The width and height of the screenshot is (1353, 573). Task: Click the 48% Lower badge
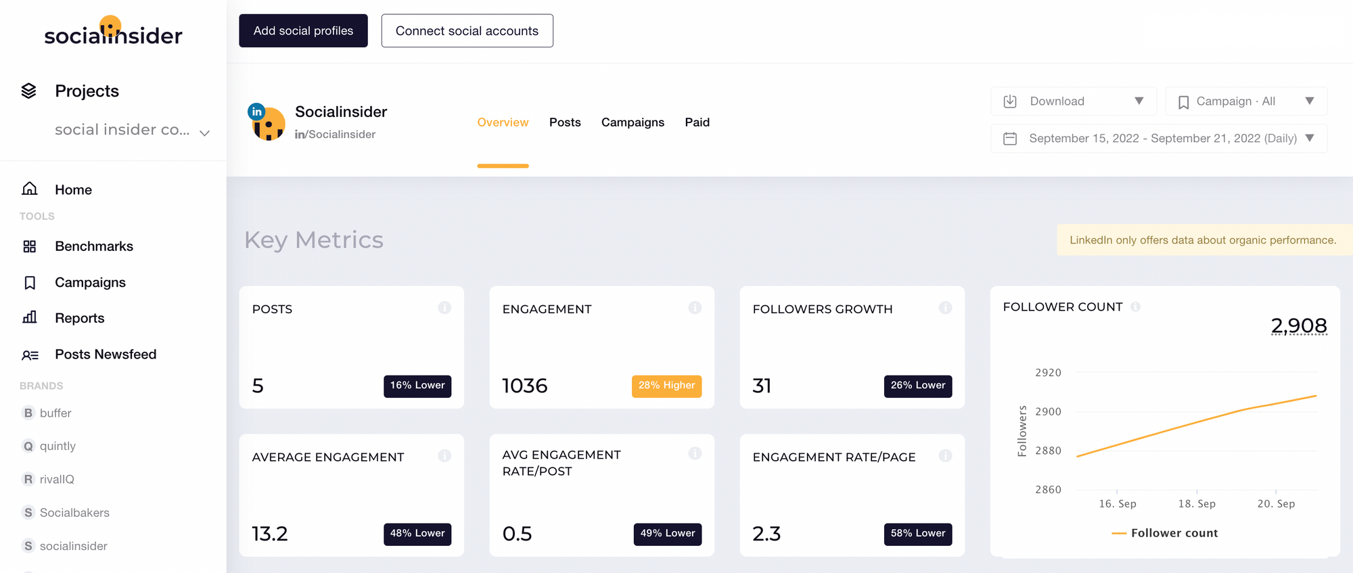tap(417, 534)
